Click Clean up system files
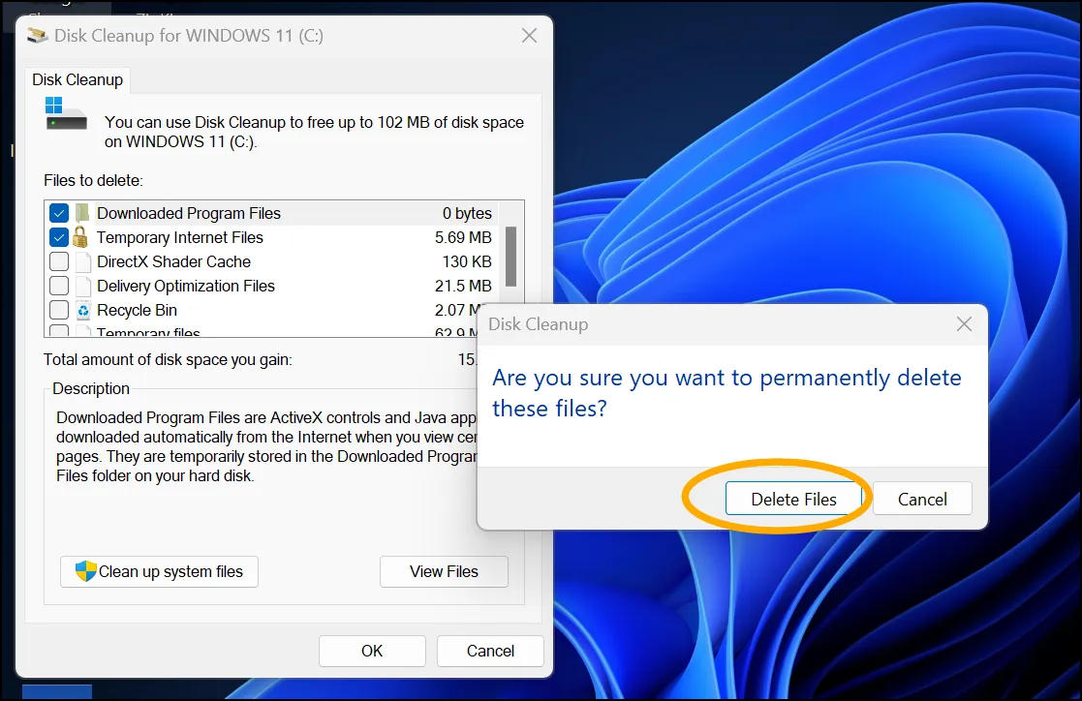Image resolution: width=1082 pixels, height=701 pixels. [x=159, y=571]
